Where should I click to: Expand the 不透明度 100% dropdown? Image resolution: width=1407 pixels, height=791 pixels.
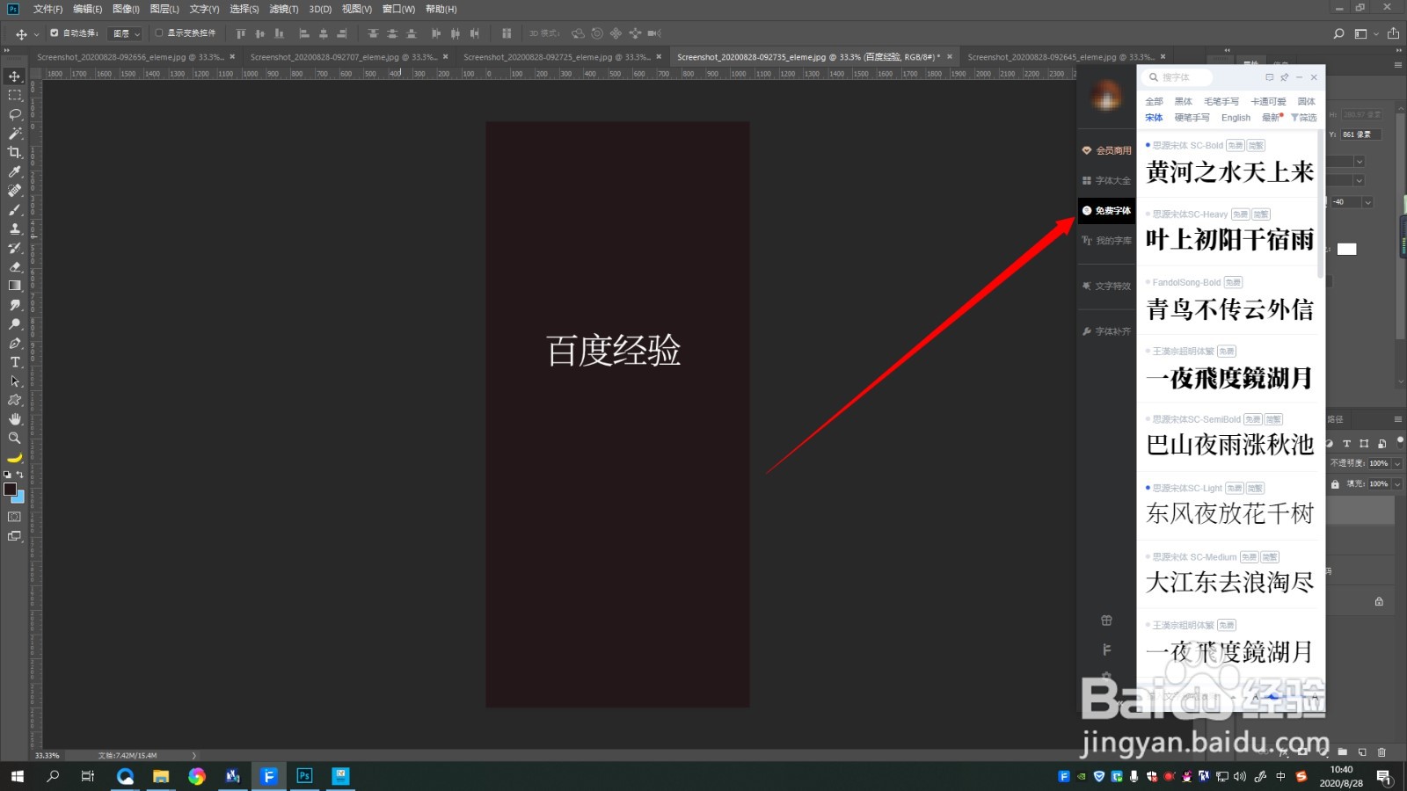pyautogui.click(x=1397, y=463)
